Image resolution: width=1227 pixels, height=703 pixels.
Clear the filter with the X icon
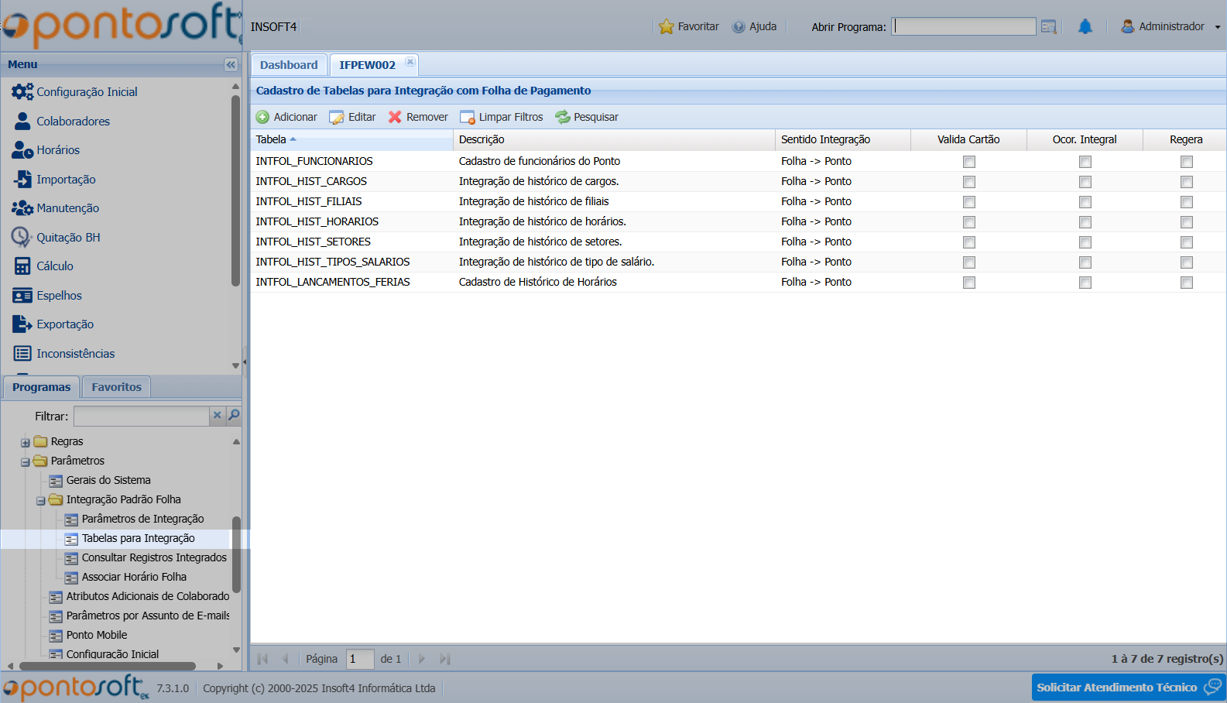(218, 416)
